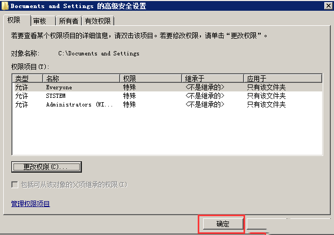This screenshot has width=334, height=235.
Task: Toggle the 包括可从该对象的父项继承的权限 checkbox
Action: 15,184
